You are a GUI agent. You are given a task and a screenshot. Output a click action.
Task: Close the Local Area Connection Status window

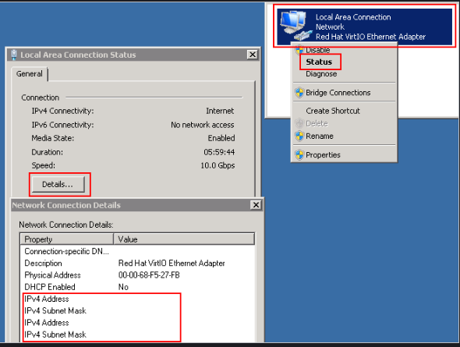253,55
